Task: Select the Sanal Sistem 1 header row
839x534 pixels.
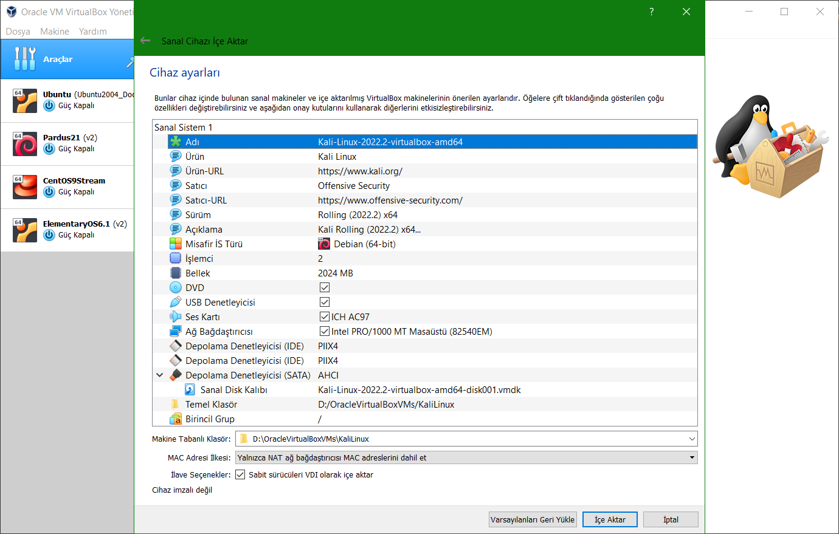Action: click(x=424, y=127)
